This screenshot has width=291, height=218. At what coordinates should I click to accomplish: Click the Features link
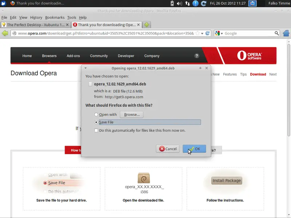[230, 74]
